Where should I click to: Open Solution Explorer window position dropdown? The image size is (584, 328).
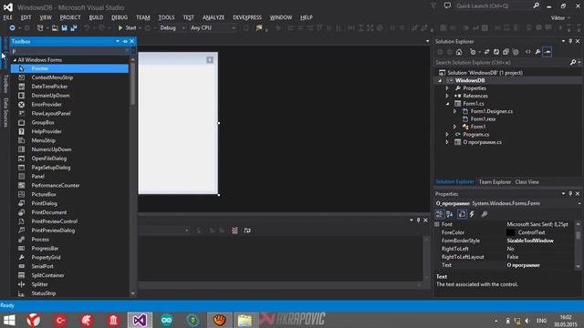[x=563, y=41]
